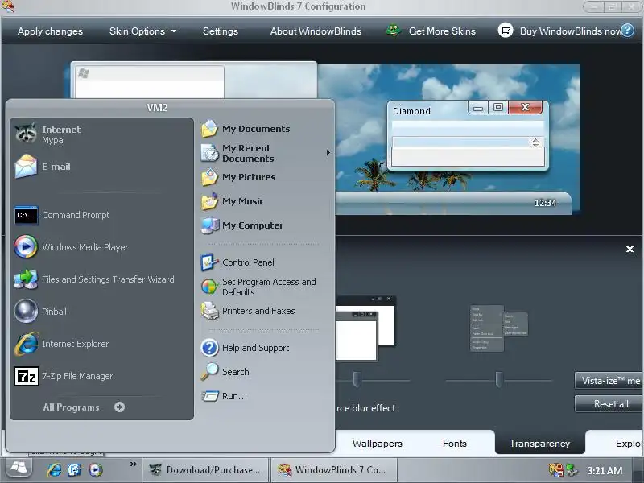Open the Run... dialog icon
This screenshot has width=644, height=483.
point(209,396)
